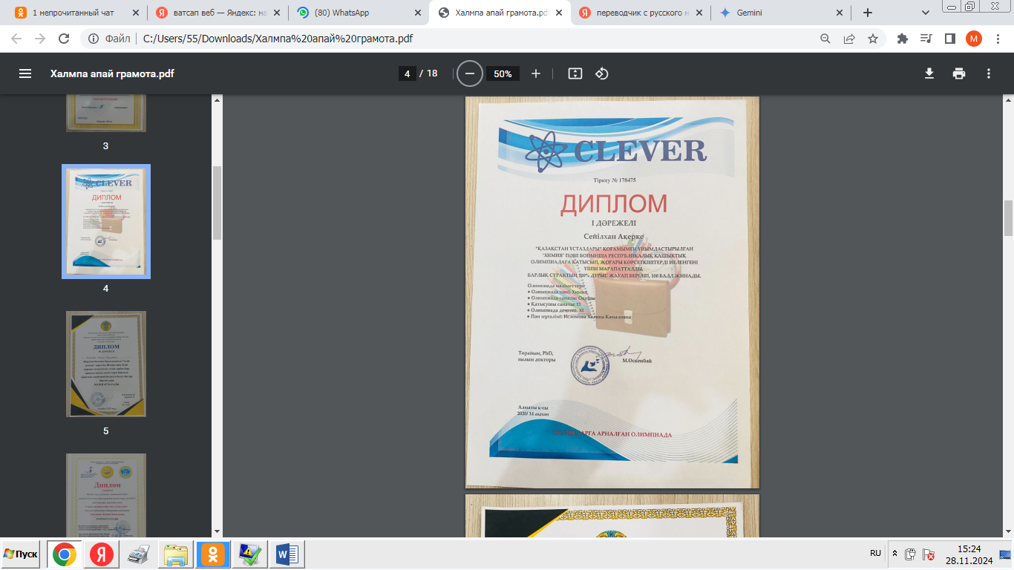Close the WhatsApp tab

(417, 13)
